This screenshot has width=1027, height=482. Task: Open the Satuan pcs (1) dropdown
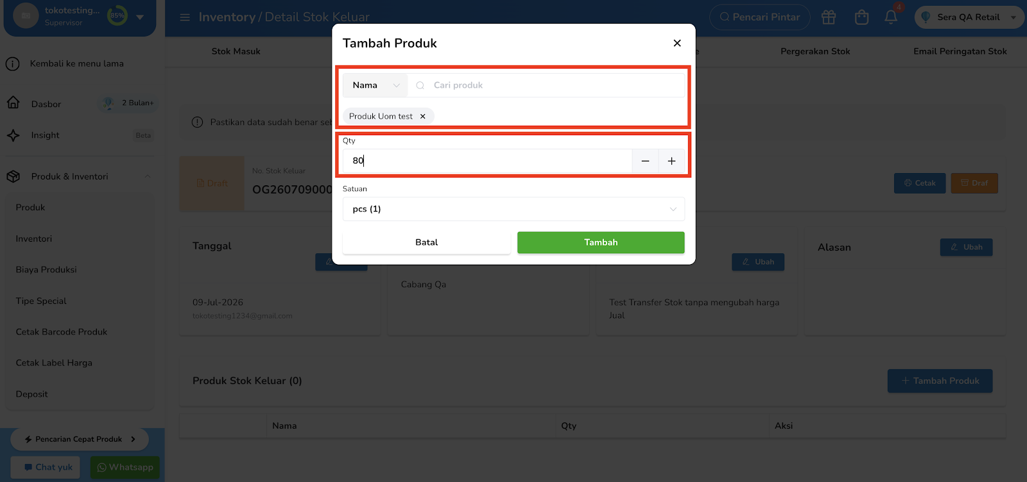(513, 209)
